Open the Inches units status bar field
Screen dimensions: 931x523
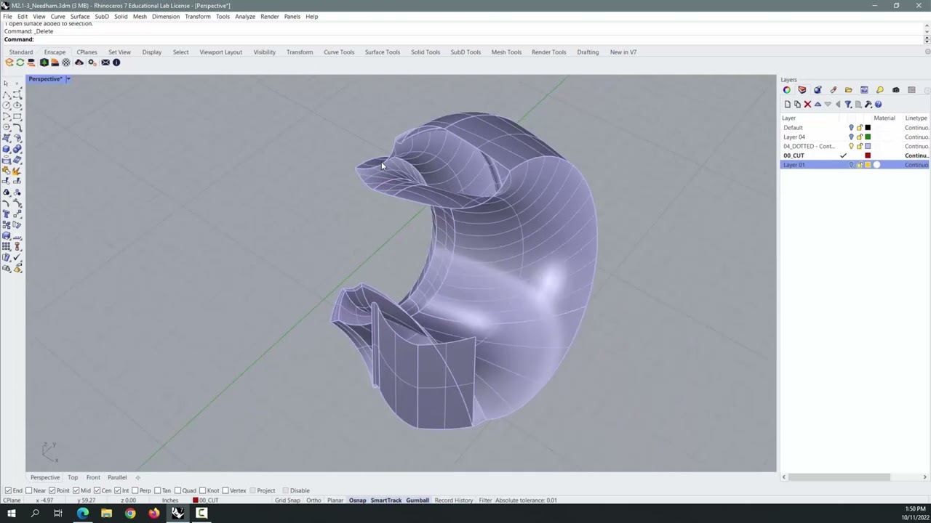click(170, 500)
